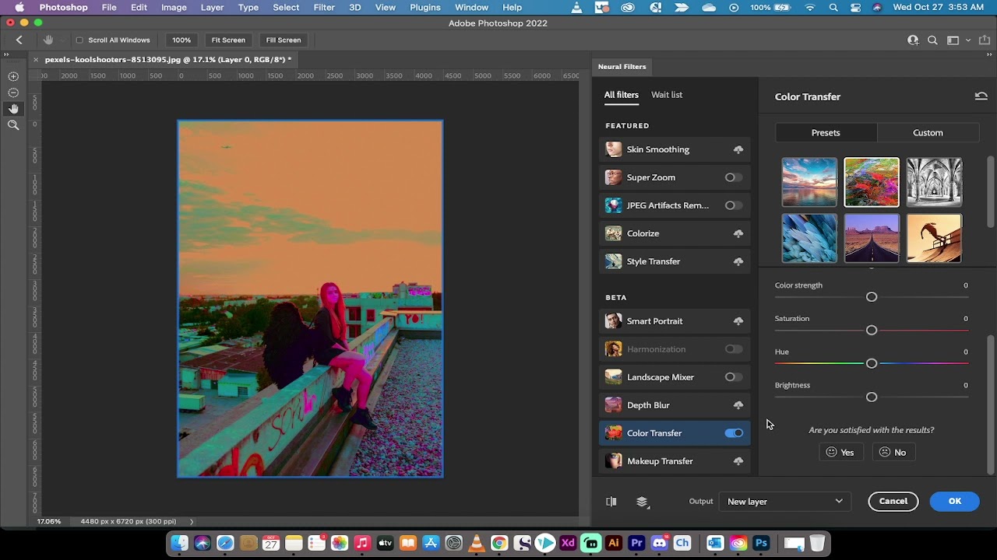Expand the collapsed toolbar double arrow
The height and width of the screenshot is (560, 997).
tap(6, 54)
